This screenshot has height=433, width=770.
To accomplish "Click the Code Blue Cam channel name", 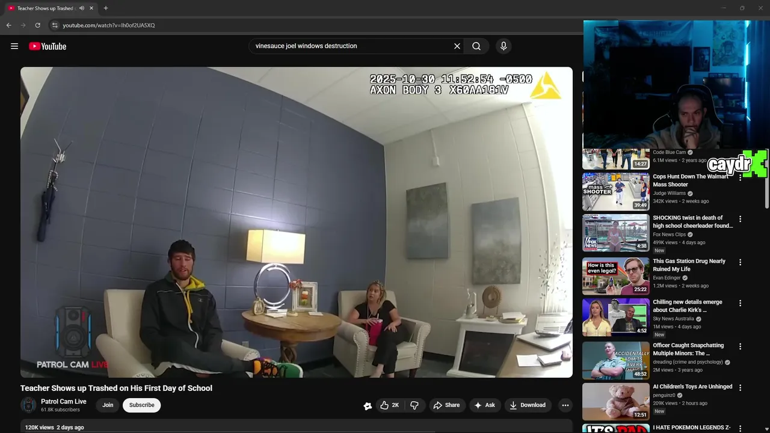I will tap(669, 153).
